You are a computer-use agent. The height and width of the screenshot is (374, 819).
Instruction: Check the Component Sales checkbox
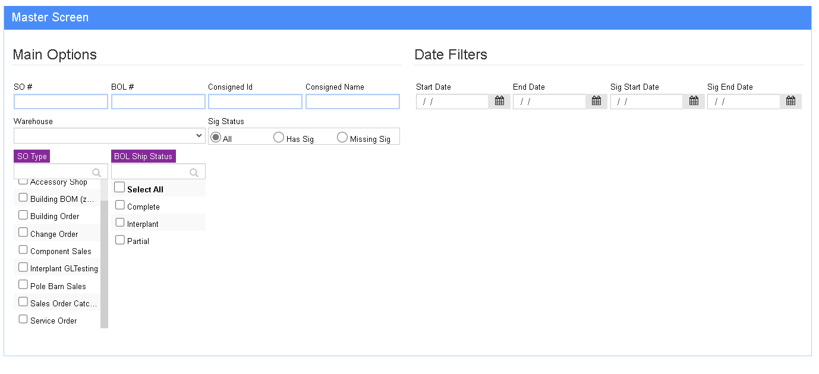[23, 250]
